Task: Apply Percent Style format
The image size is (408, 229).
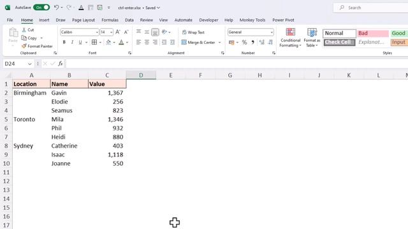Action: pyautogui.click(x=244, y=43)
